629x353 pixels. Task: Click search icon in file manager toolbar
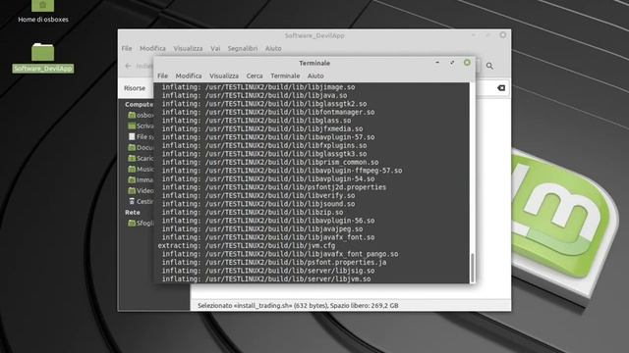[x=489, y=66]
